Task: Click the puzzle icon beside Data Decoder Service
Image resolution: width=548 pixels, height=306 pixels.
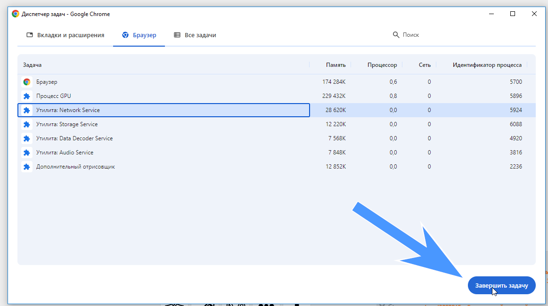Action: coord(27,139)
